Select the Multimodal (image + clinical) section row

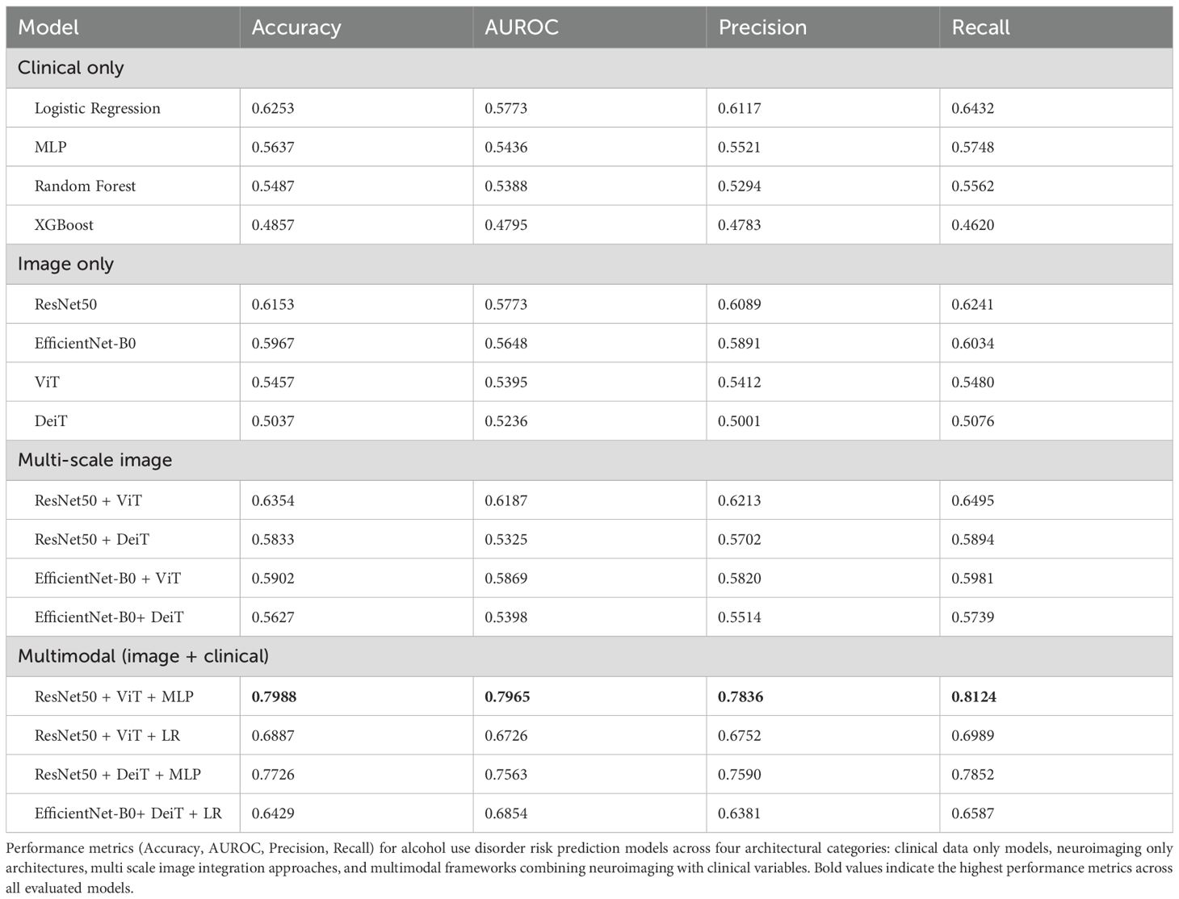click(x=144, y=656)
